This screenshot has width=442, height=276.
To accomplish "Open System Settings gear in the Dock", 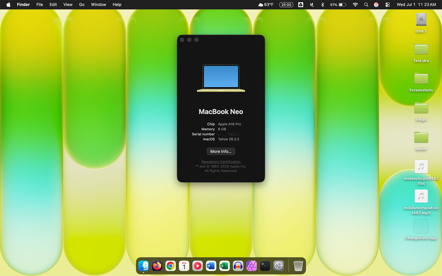I will [279, 265].
